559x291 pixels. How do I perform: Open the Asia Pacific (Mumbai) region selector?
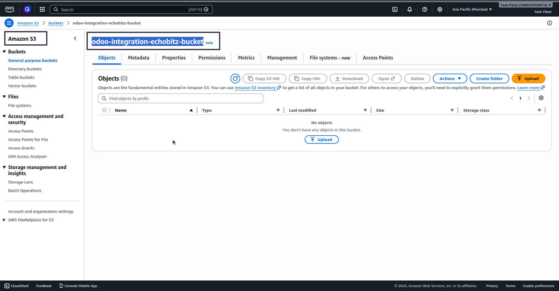pos(472,9)
